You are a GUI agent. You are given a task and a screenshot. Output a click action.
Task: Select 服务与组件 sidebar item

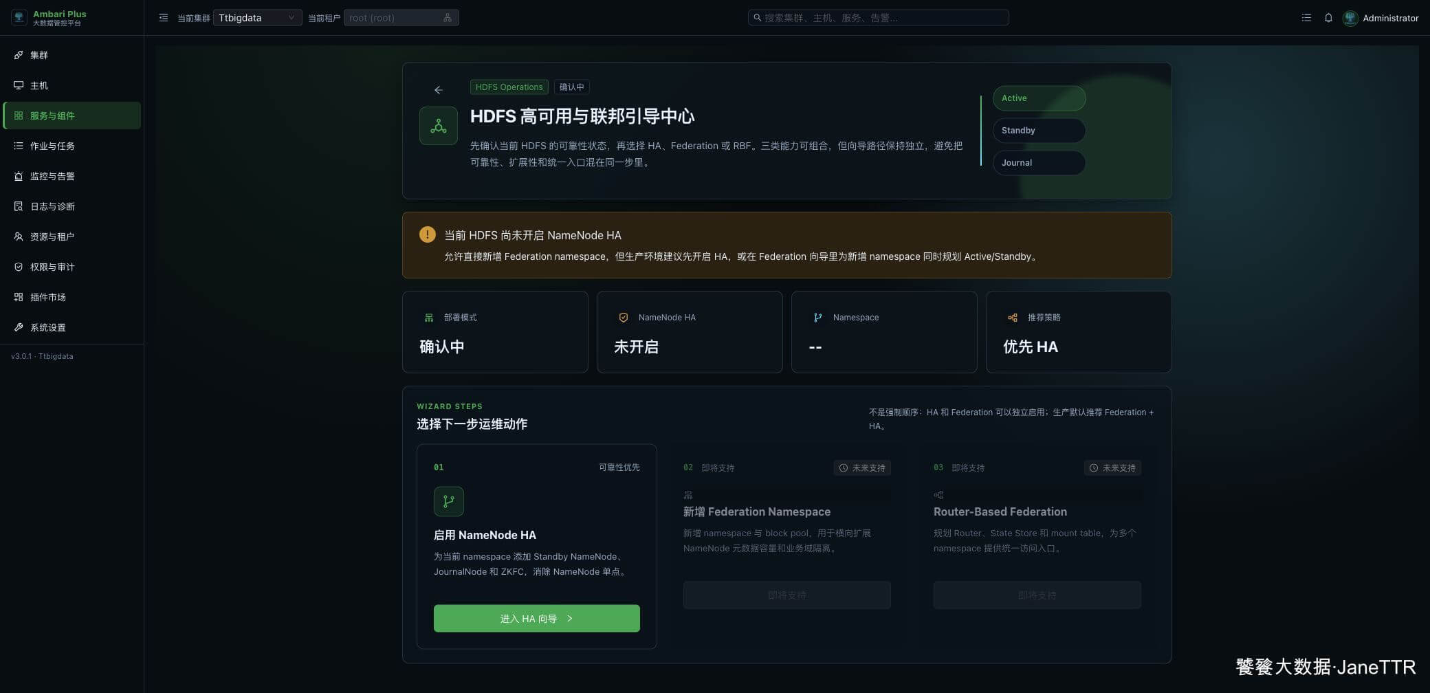(x=72, y=115)
